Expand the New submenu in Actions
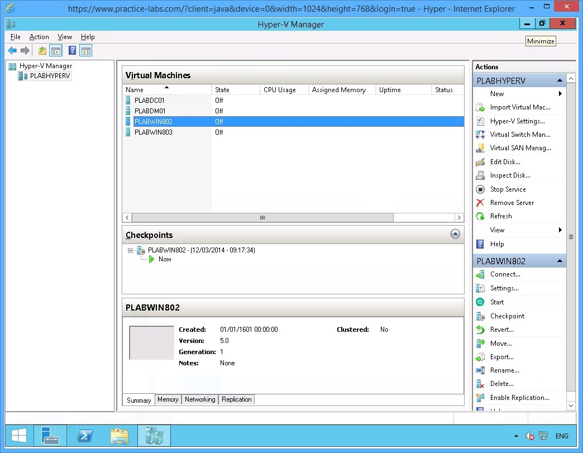 [496, 93]
